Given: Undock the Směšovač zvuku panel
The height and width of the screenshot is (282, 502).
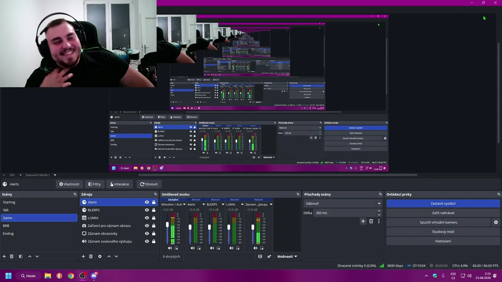Looking at the screenshot, I should click(298, 194).
